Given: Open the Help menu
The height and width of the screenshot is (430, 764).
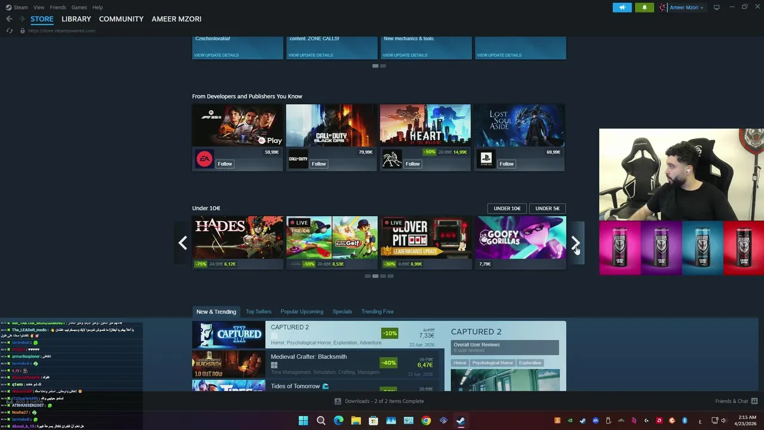Looking at the screenshot, I should [x=98, y=7].
